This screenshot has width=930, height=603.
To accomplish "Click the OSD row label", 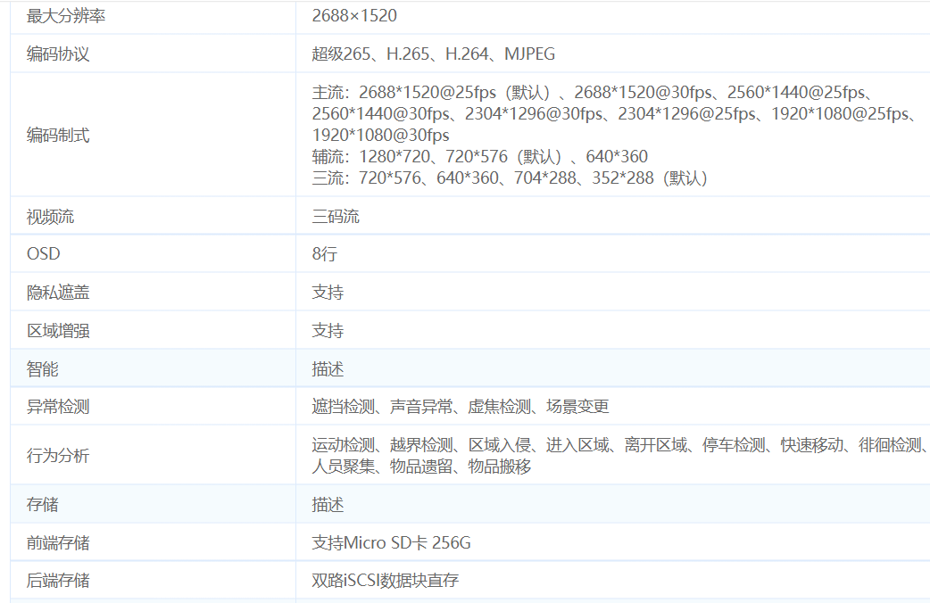I will click(44, 254).
